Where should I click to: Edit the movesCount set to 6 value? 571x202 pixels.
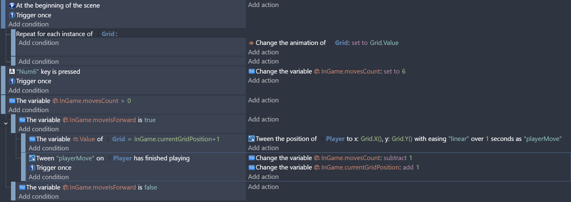pos(403,71)
